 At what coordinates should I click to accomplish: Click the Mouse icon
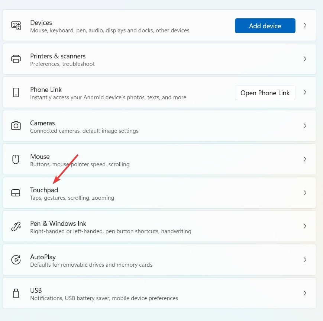[16, 159]
